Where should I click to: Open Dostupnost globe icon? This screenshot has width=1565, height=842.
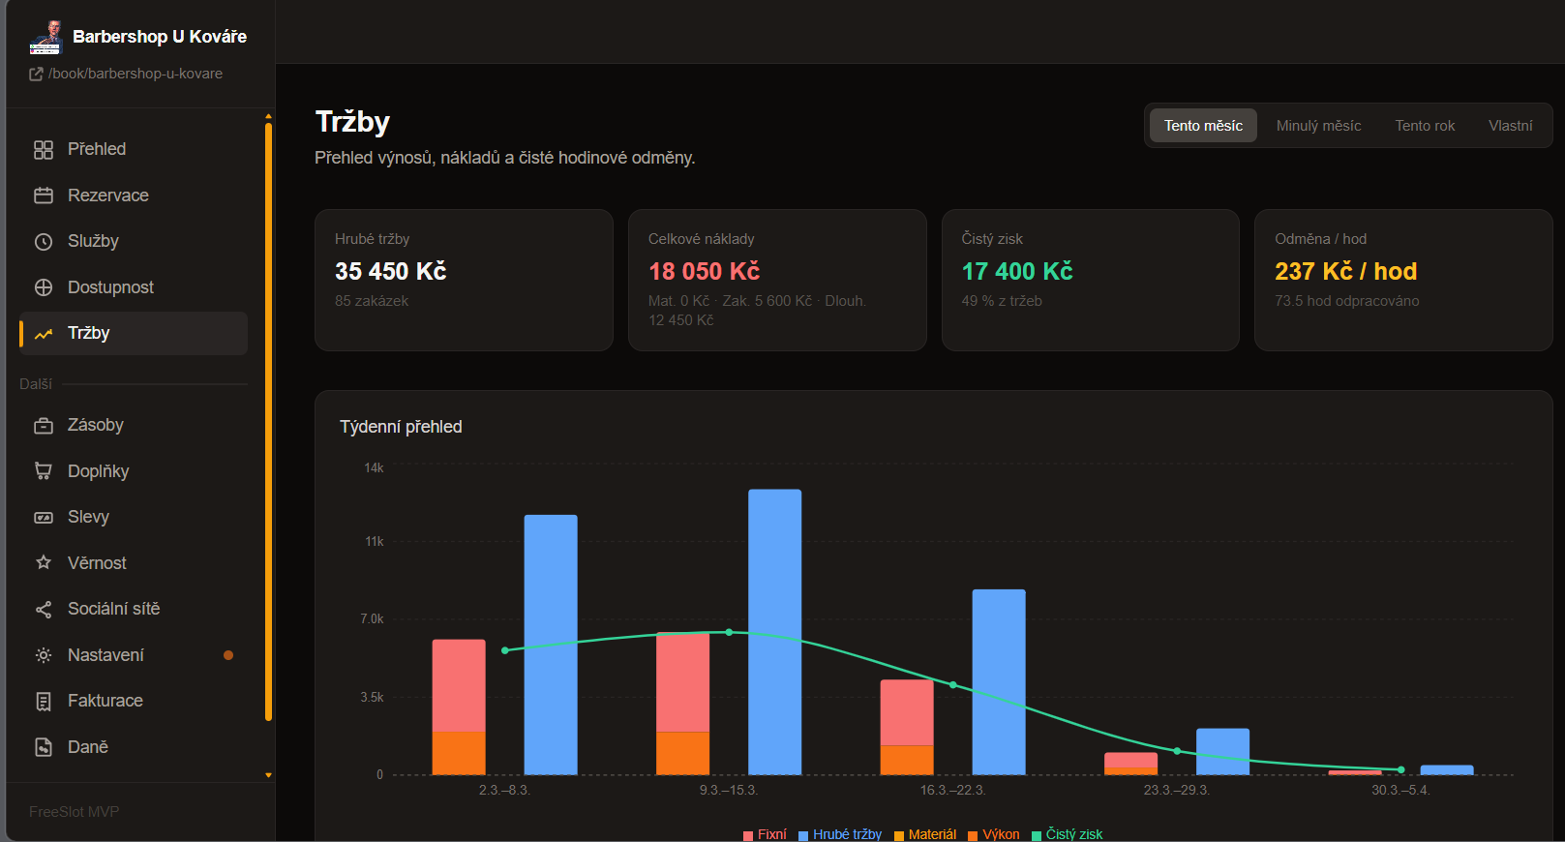pos(44,287)
